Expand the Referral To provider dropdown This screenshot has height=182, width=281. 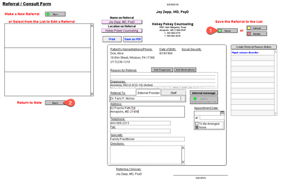(x=183, y=99)
